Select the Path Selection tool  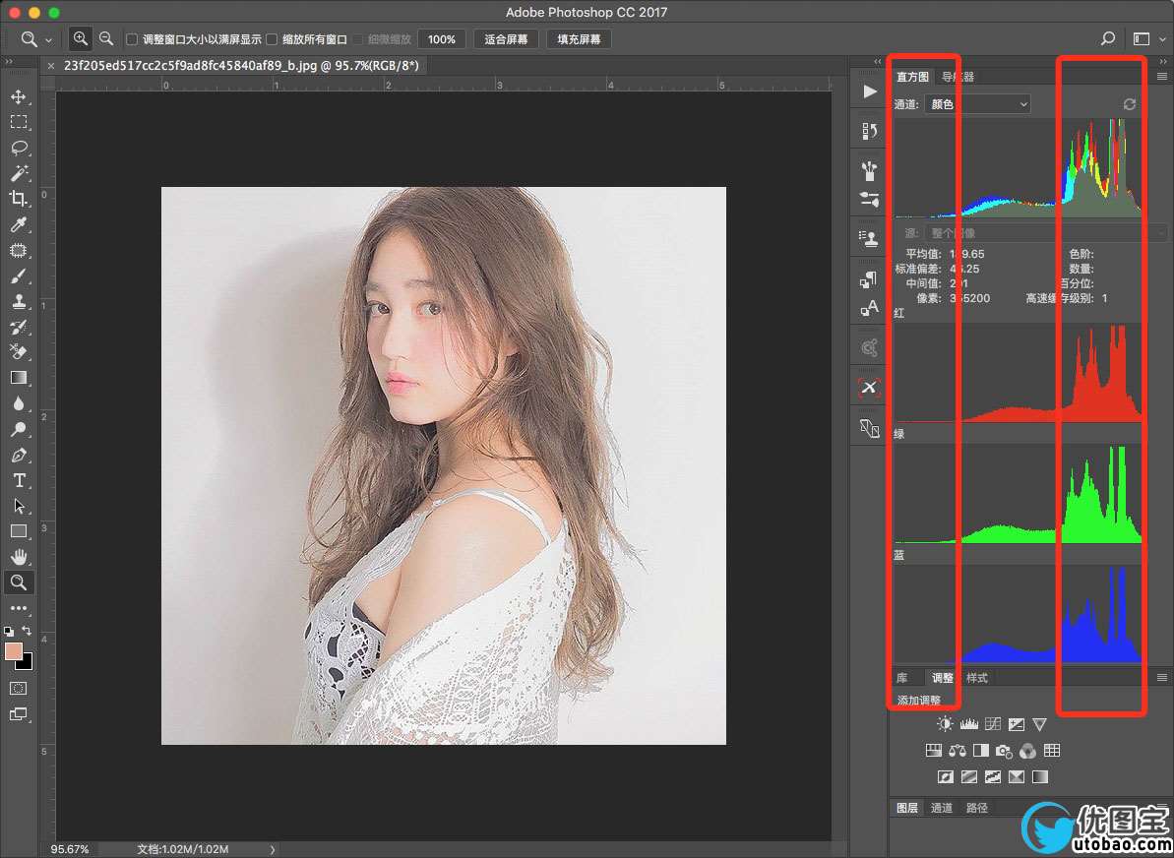19,506
